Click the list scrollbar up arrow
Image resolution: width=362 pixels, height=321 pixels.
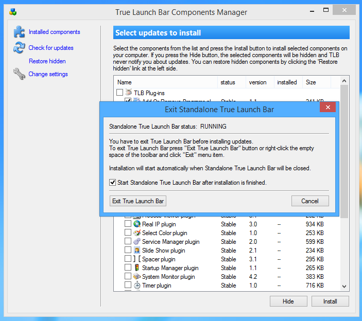click(344, 81)
